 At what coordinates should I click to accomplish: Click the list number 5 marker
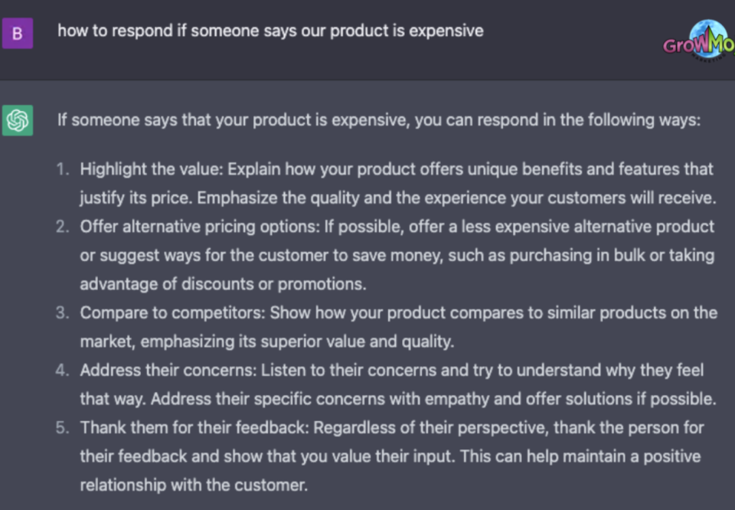[63, 428]
